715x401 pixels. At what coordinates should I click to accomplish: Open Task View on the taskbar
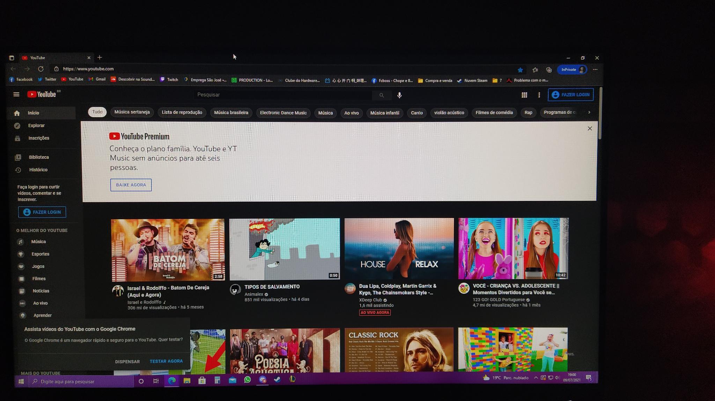pyautogui.click(x=156, y=381)
